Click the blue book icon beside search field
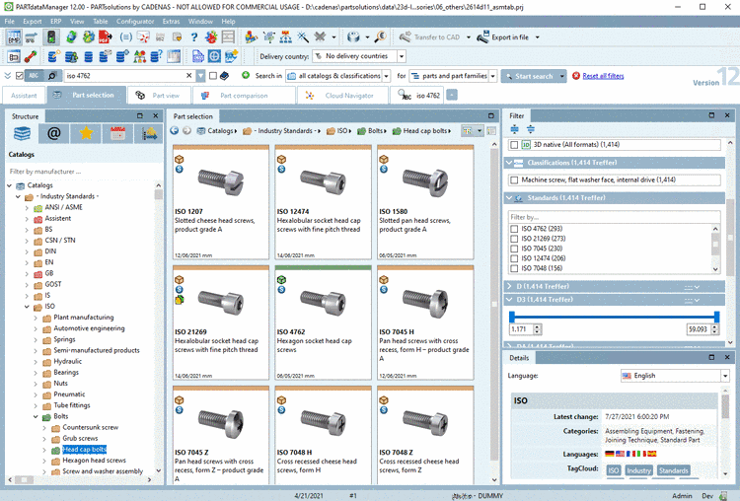Image resolution: width=740 pixels, height=501 pixels. [225, 76]
